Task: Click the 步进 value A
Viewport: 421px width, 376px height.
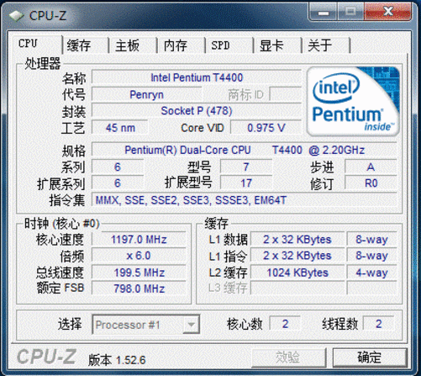Action: tap(371, 167)
